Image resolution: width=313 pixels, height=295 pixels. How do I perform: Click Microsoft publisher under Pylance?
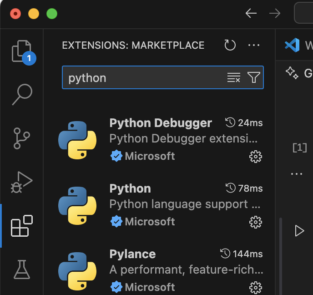(150, 287)
